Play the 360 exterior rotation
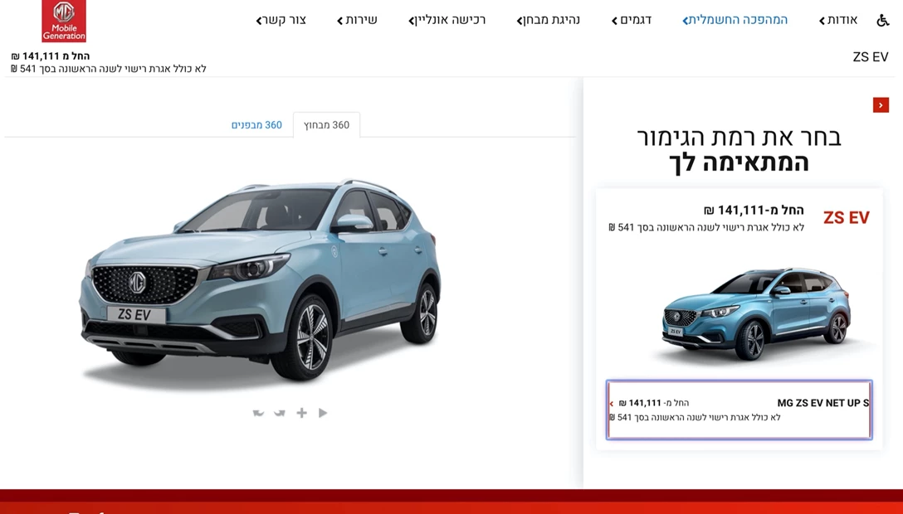Screen dimensions: 903x514 (323, 413)
